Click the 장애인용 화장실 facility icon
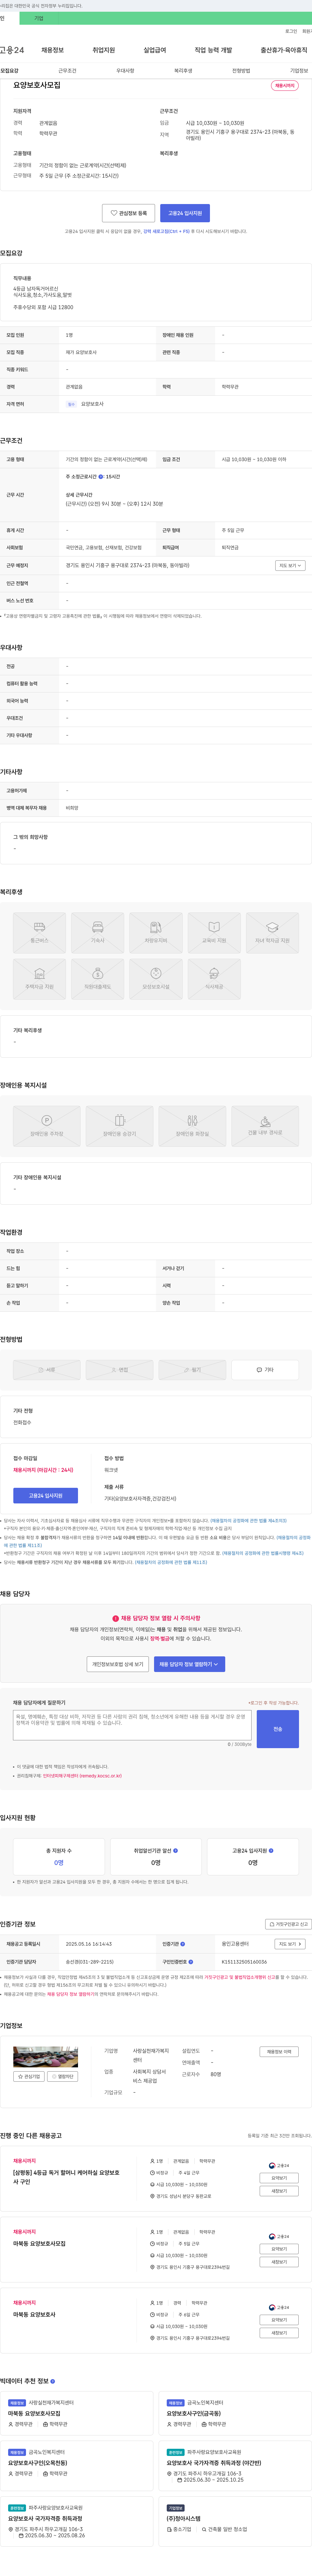 192,1126
